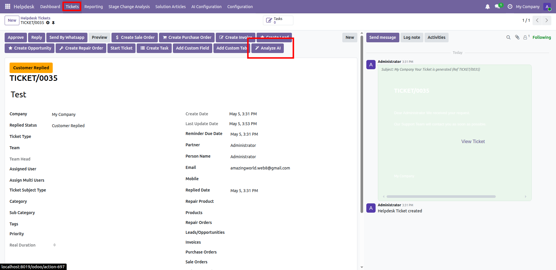The image size is (556, 270).
Task: Open the Dashboard menu
Action: pos(50,7)
